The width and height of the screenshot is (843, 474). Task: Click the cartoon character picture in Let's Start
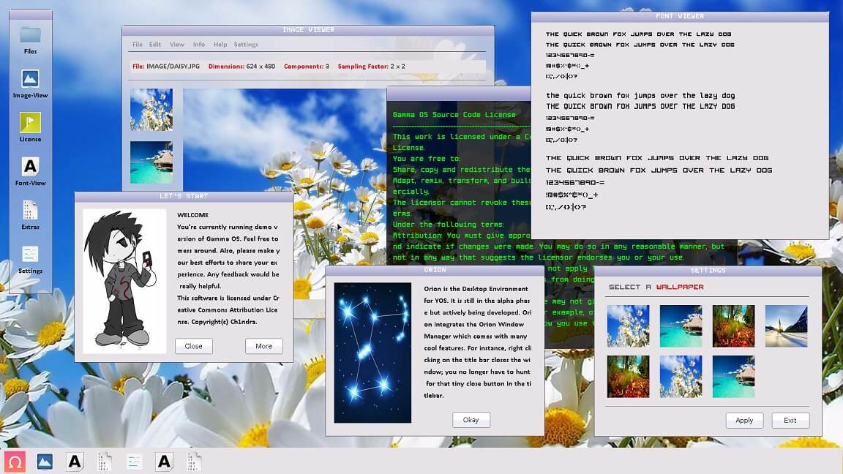click(x=124, y=280)
